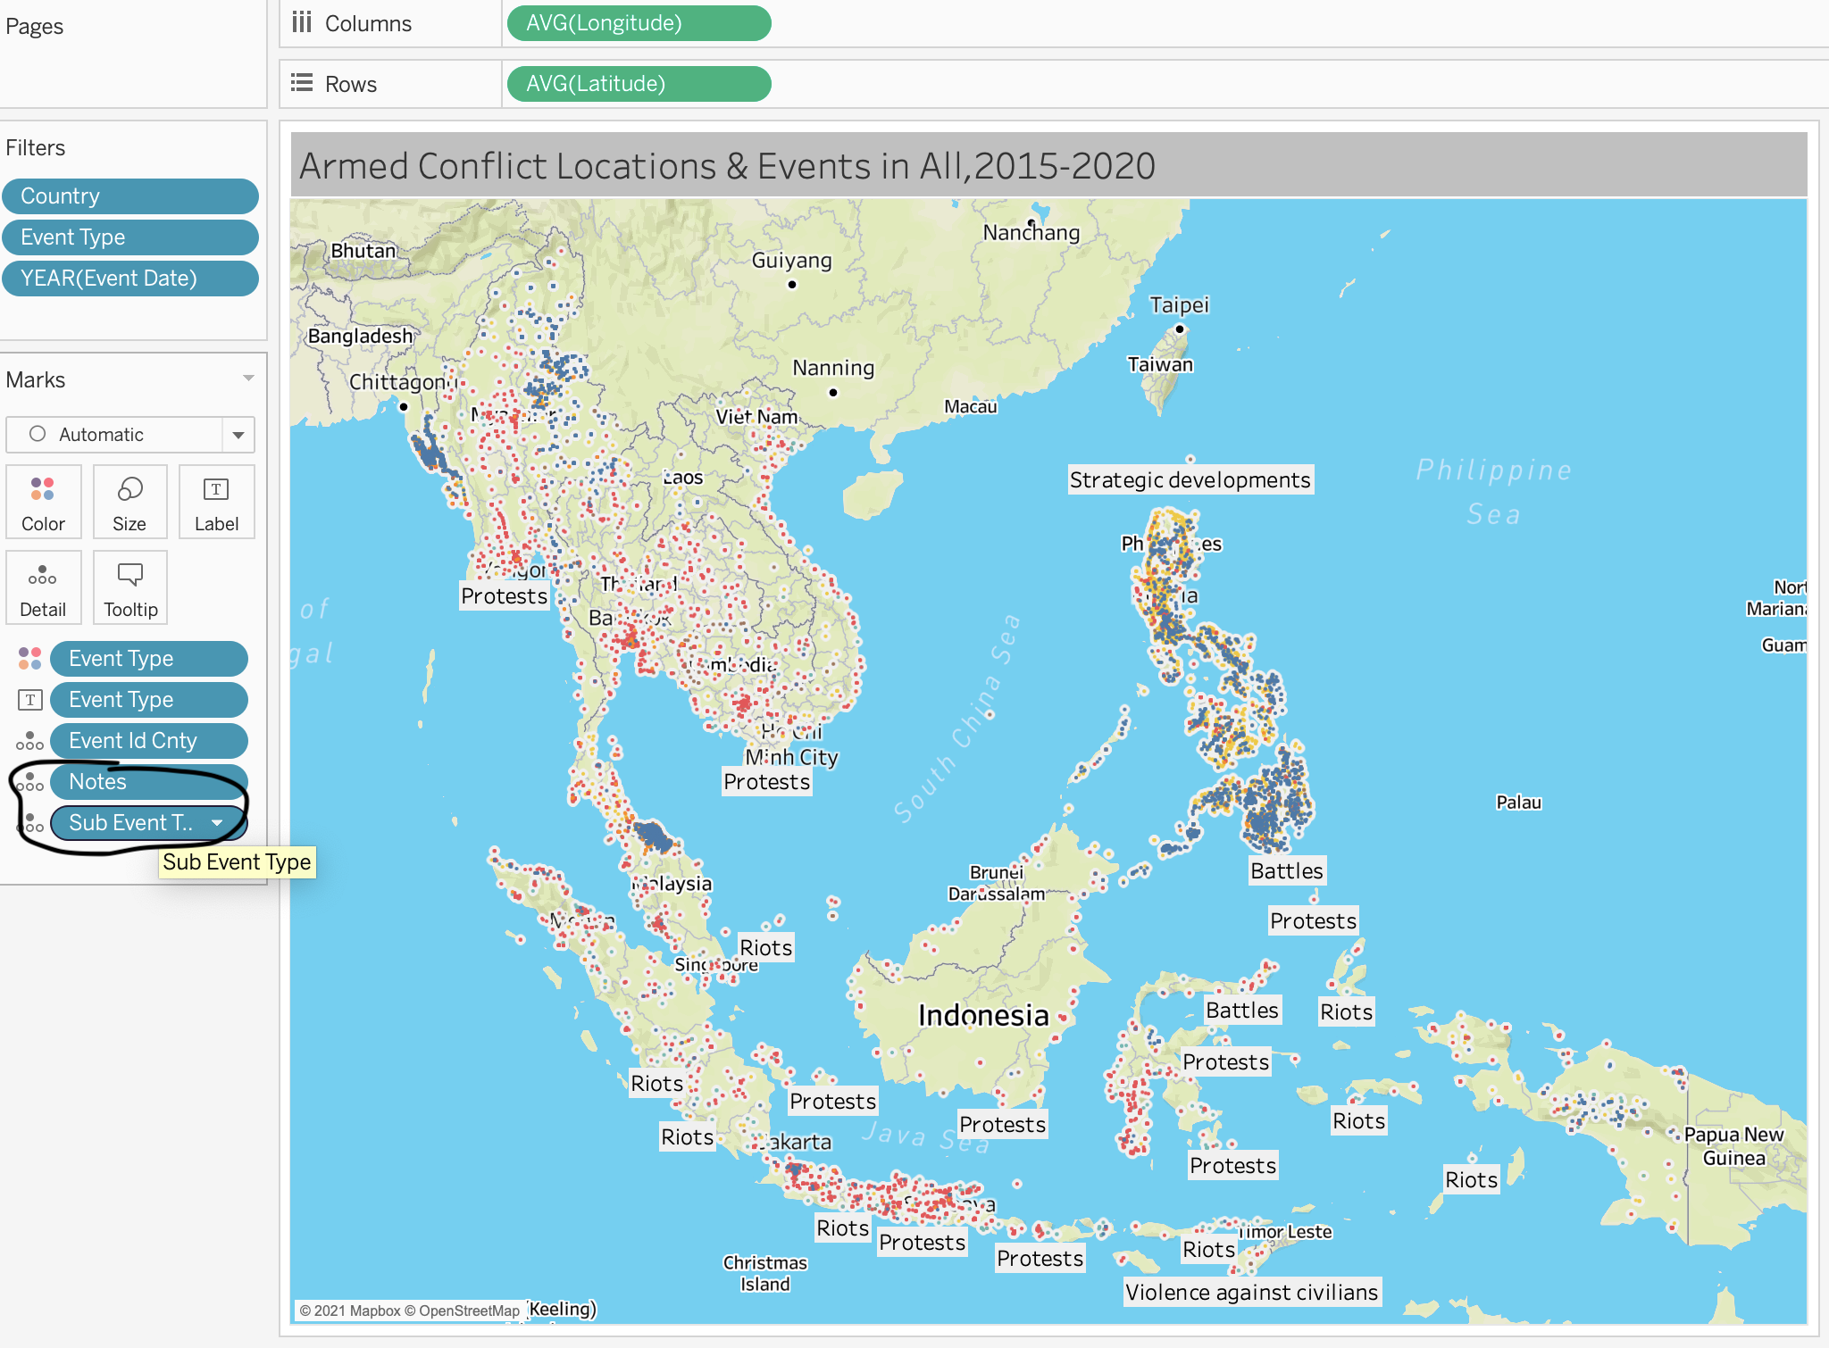Click label icon beside second Event Type pill

pyautogui.click(x=29, y=700)
